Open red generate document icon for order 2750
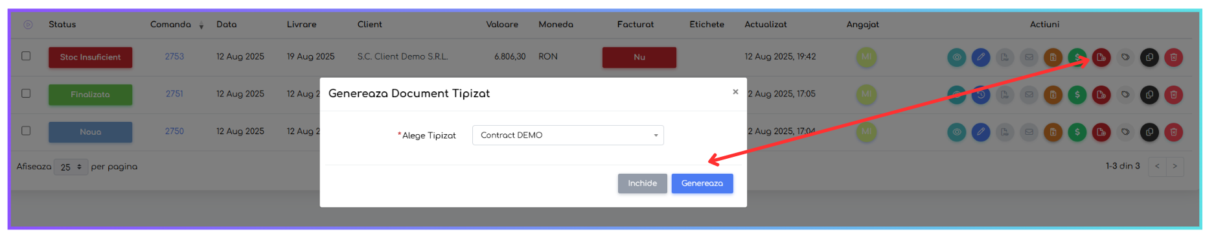 1101,132
